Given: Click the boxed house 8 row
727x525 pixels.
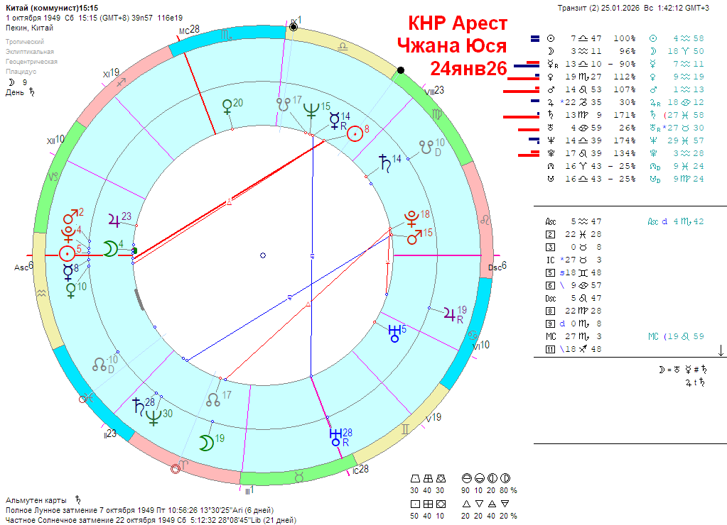Looking at the screenshot, I should pos(573,311).
